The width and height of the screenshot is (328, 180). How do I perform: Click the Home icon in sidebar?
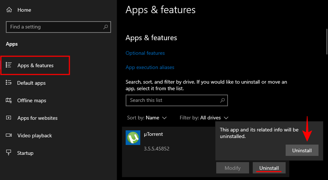(9, 10)
